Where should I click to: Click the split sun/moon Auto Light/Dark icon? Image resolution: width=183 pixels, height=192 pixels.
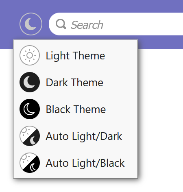click(x=30, y=136)
